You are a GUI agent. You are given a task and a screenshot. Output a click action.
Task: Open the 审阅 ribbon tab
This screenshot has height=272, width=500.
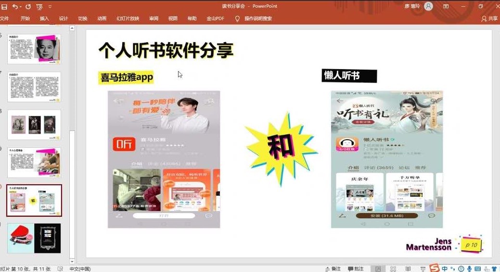[x=154, y=18]
